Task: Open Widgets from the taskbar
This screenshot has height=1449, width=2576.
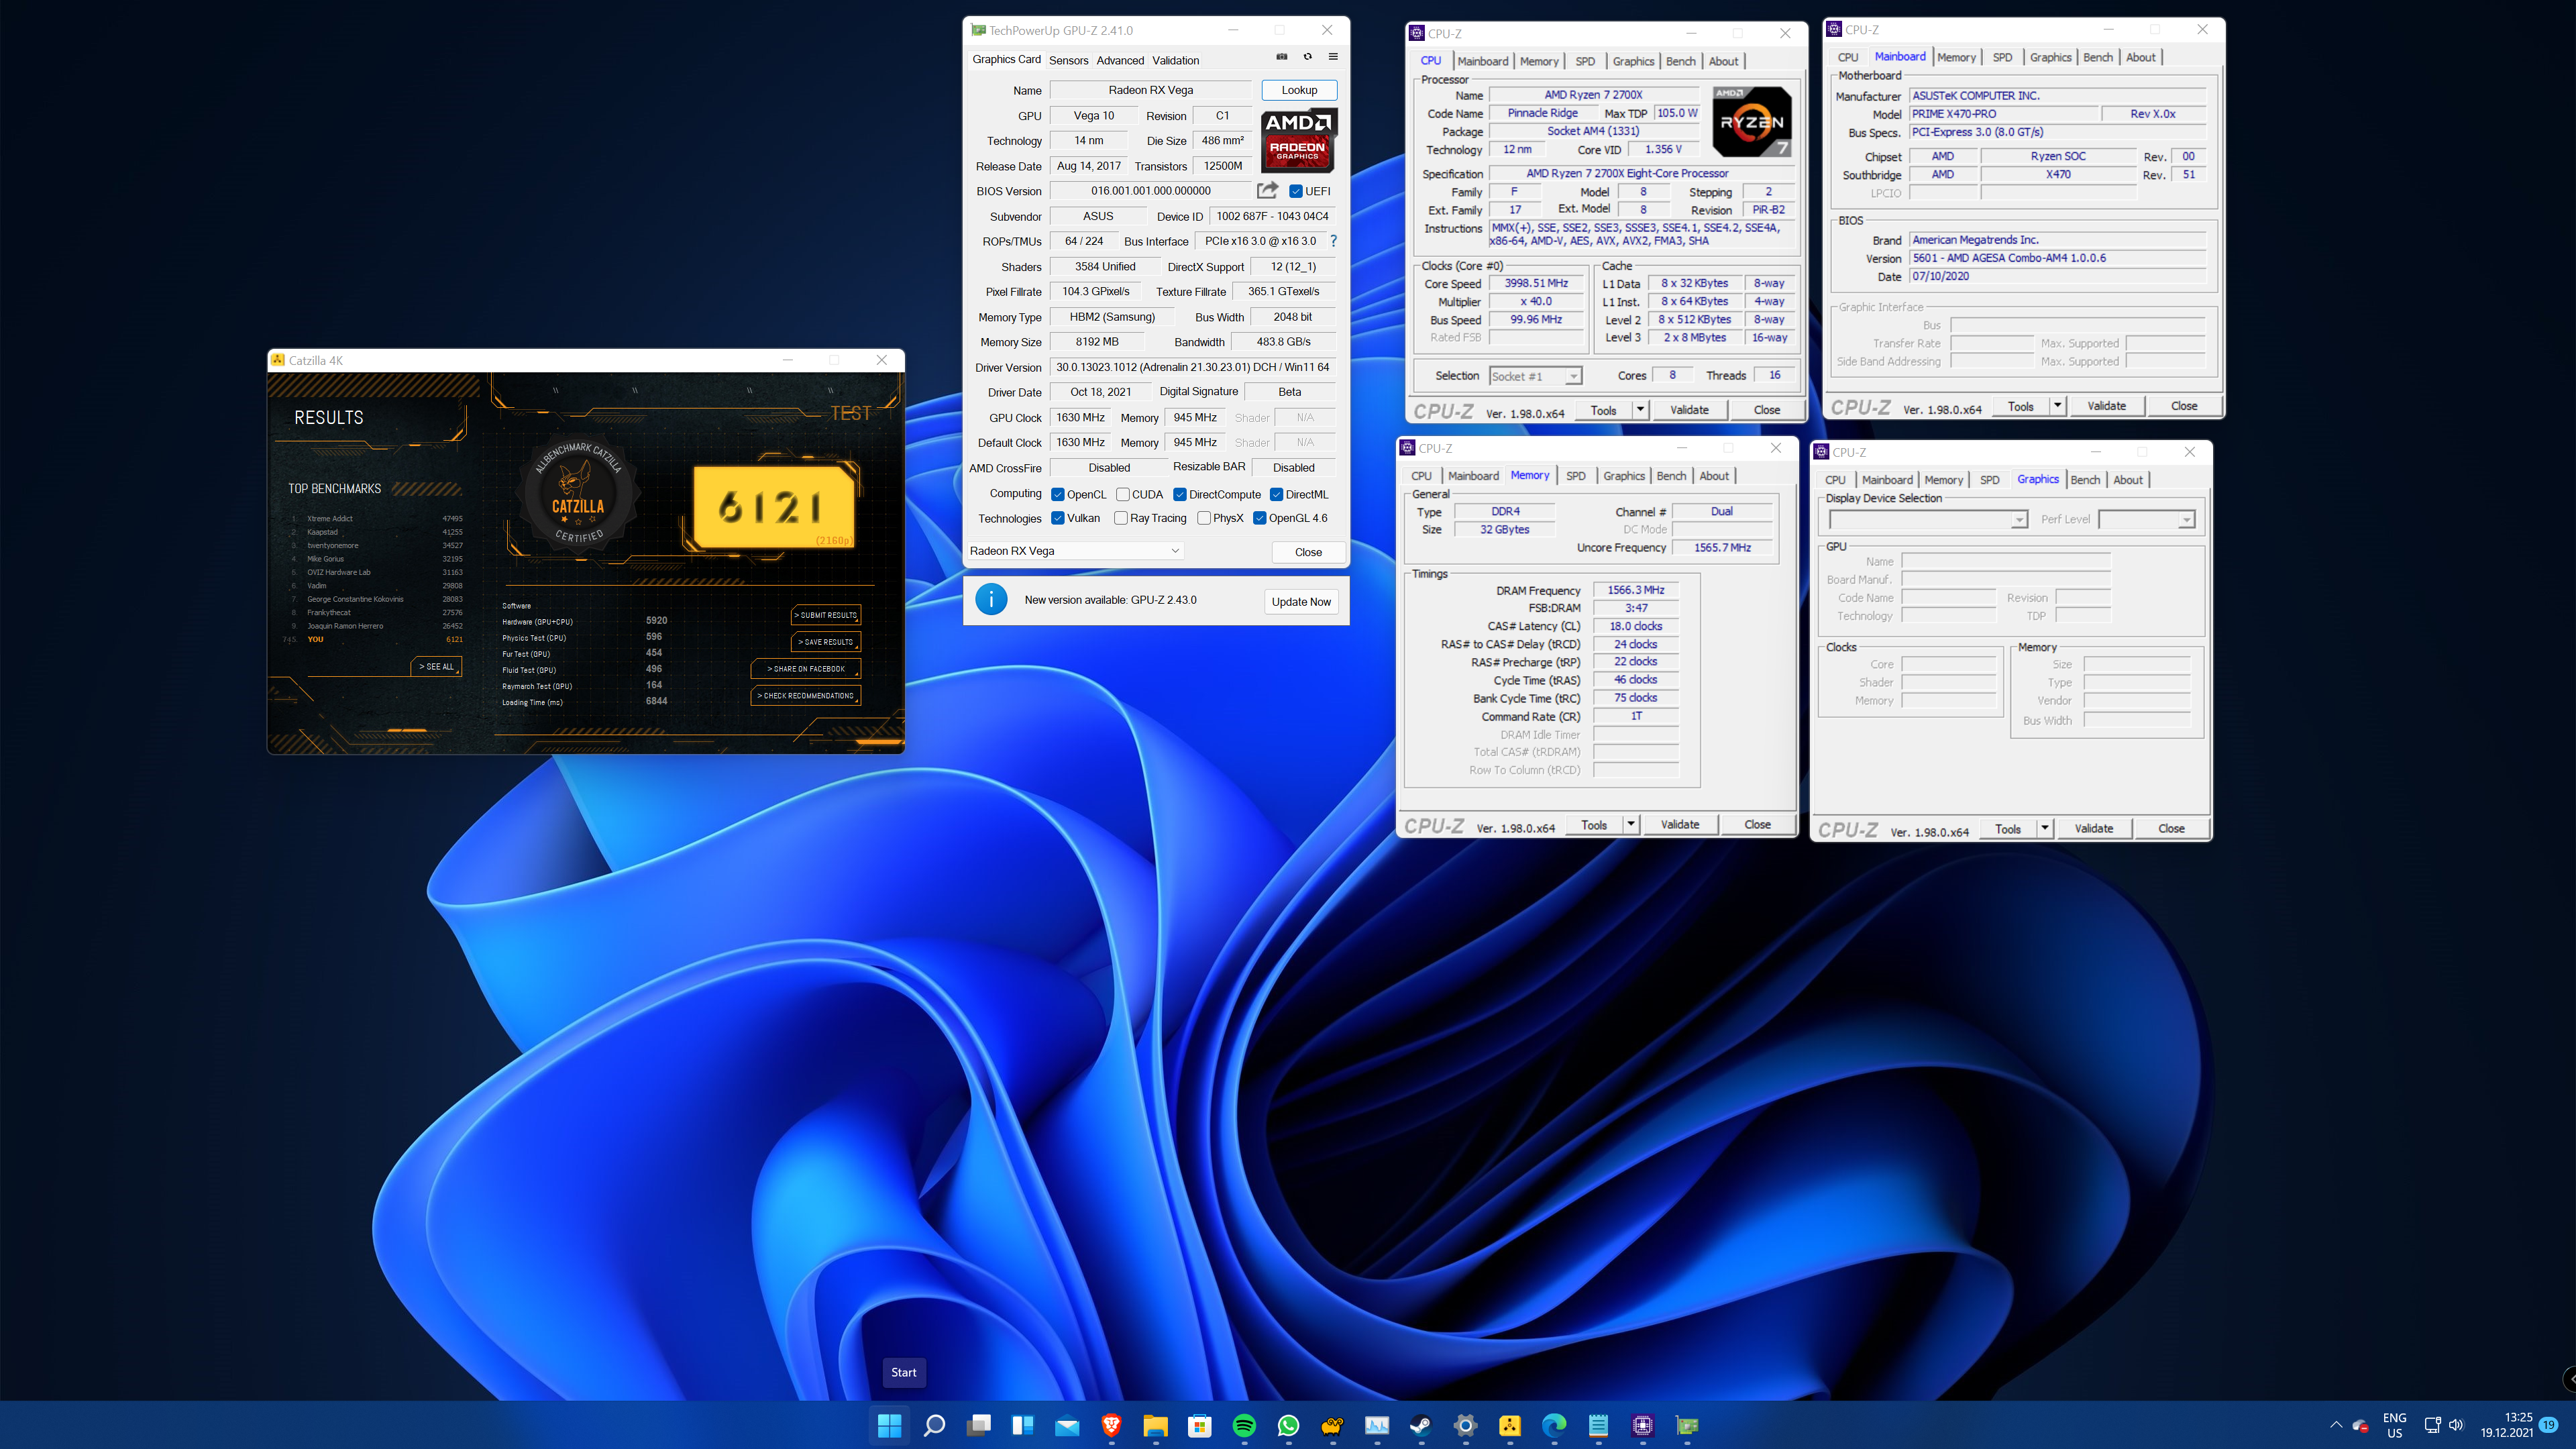Action: [x=1022, y=1425]
